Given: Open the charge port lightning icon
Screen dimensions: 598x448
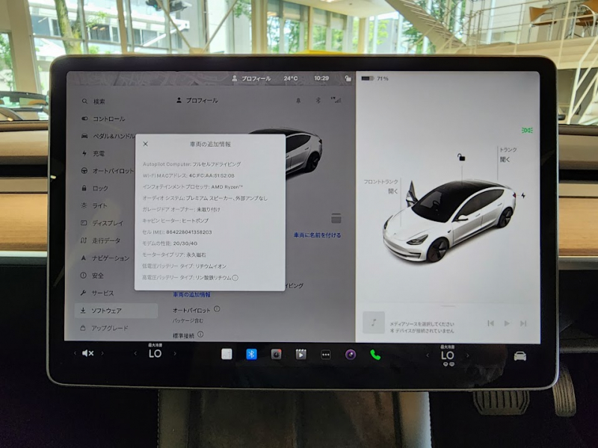Looking at the screenshot, I should (x=523, y=196).
